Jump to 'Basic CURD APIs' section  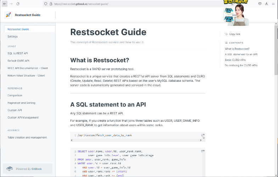tap(235, 60)
